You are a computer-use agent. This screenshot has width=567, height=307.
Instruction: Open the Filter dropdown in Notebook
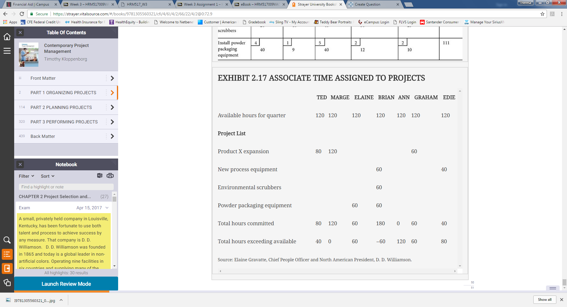26,176
